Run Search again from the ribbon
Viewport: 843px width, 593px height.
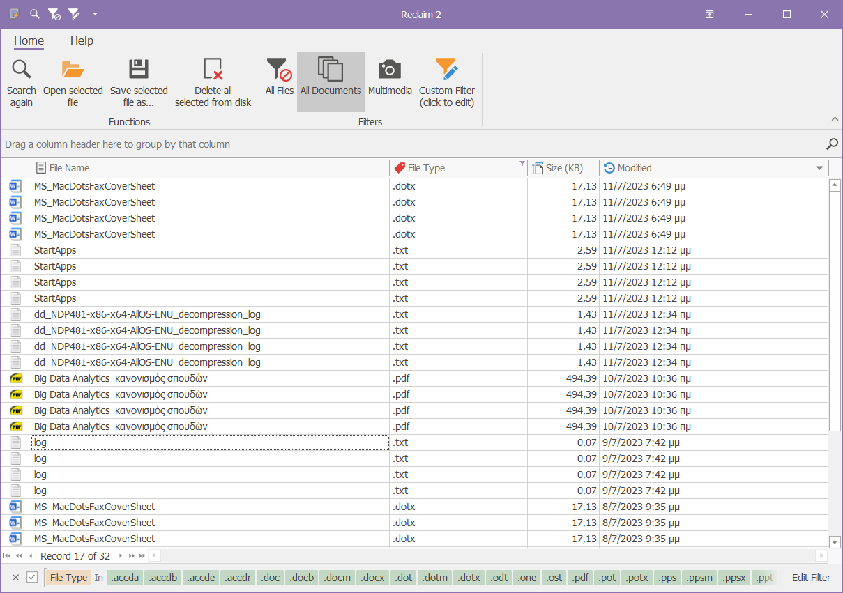pos(22,82)
